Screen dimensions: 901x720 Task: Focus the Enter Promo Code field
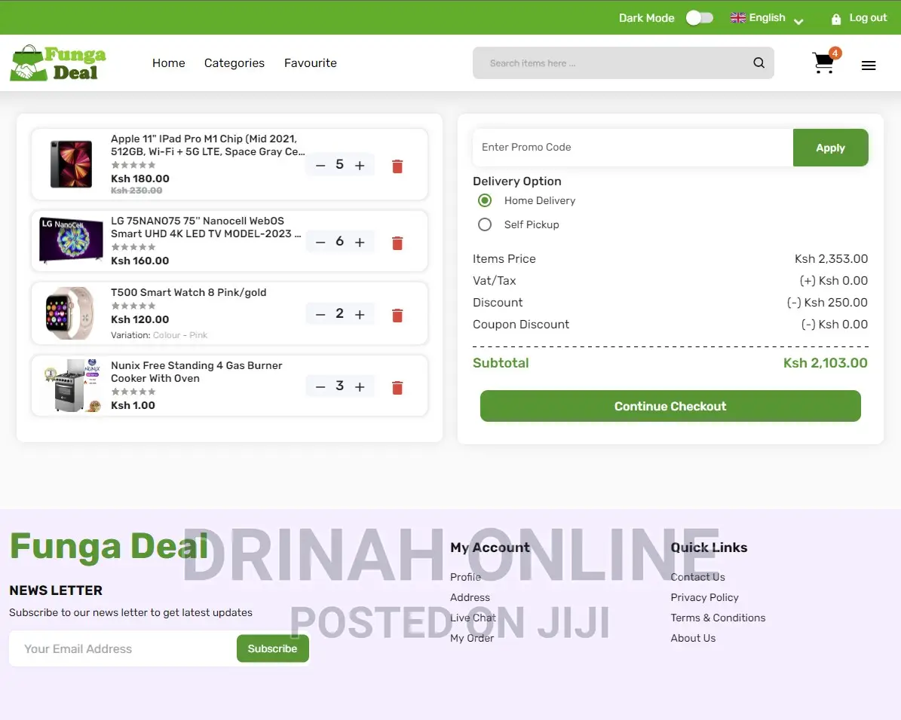point(633,148)
